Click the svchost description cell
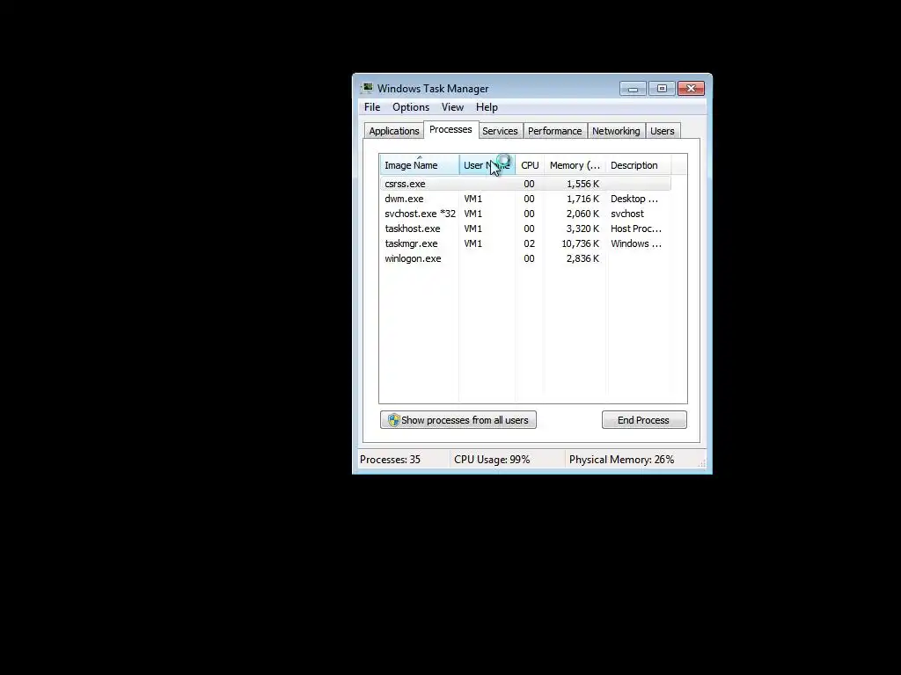Screen dimensions: 901x675 point(626,214)
